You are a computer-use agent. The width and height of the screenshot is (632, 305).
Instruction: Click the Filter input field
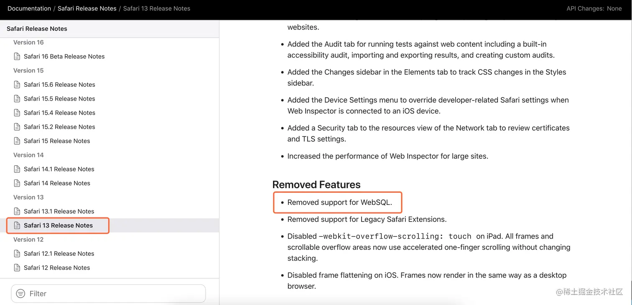click(x=108, y=294)
